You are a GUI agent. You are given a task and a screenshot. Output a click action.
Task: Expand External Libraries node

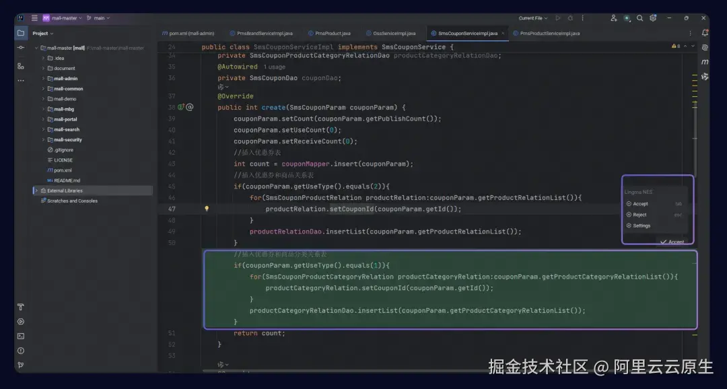click(36, 190)
